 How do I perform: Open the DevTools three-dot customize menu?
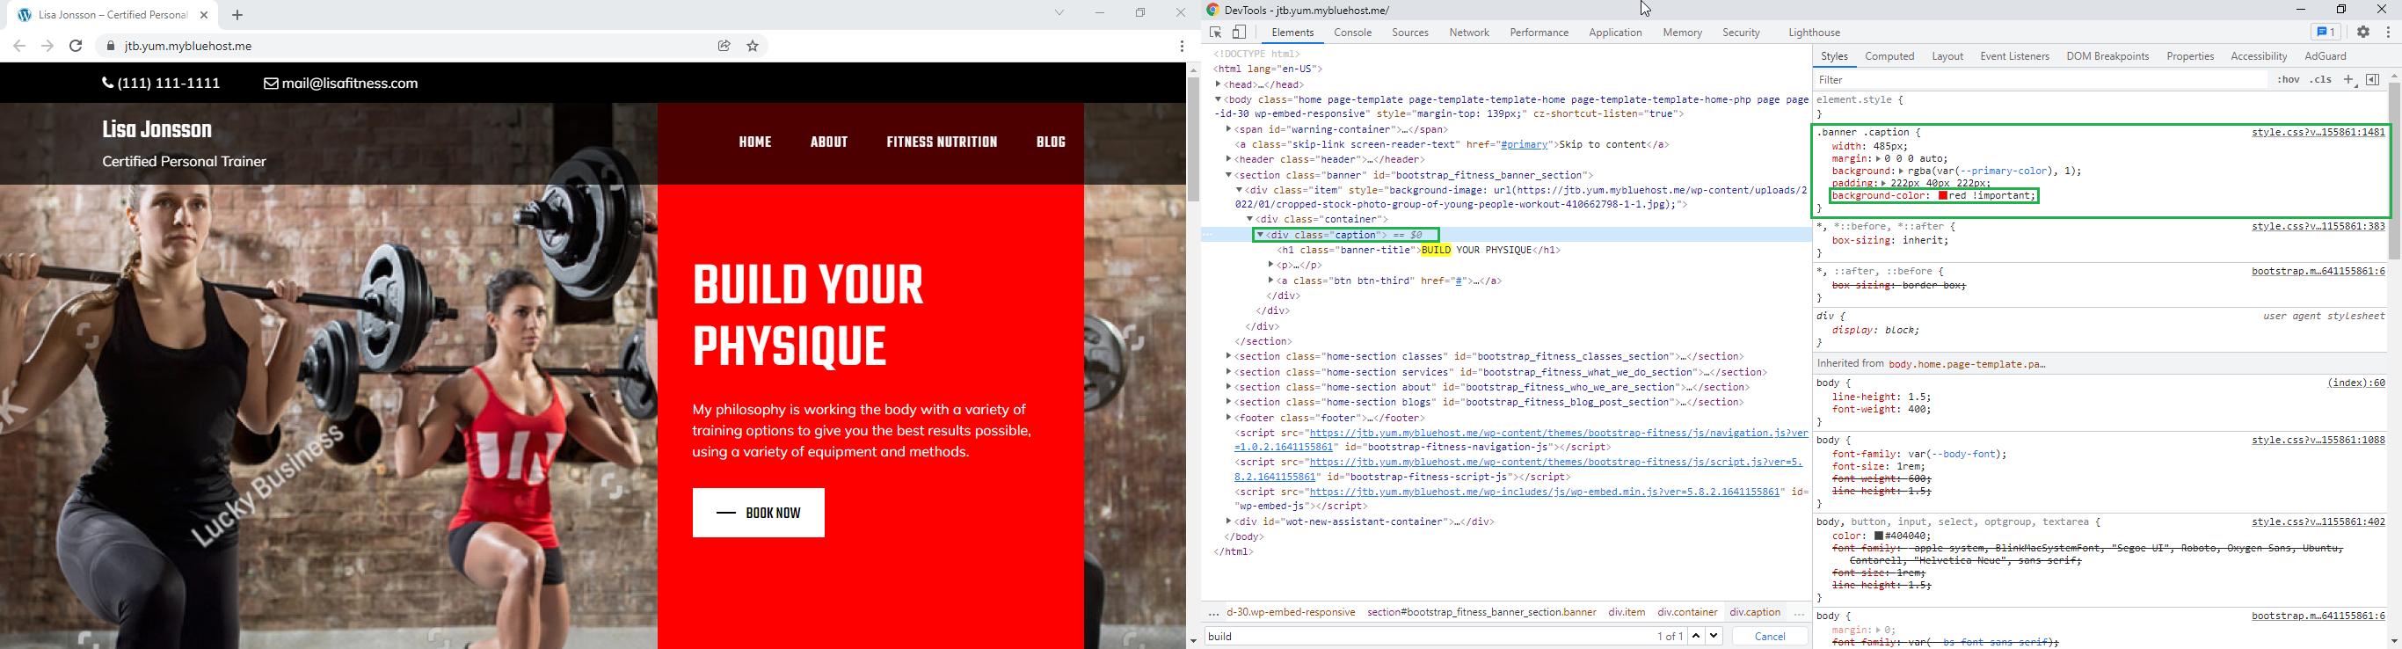[2388, 33]
